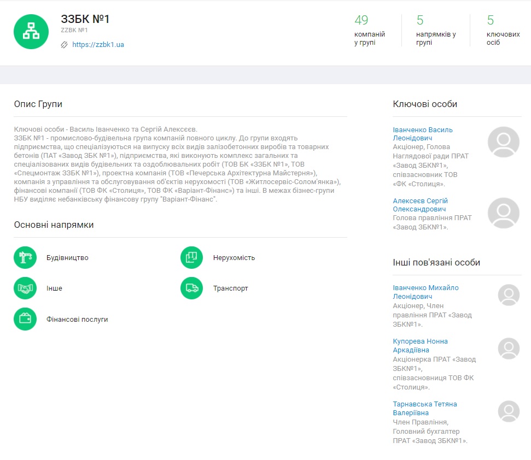Open the https://zzbk1.ua website link
Image resolution: width=531 pixels, height=460 pixels.
(x=98, y=45)
